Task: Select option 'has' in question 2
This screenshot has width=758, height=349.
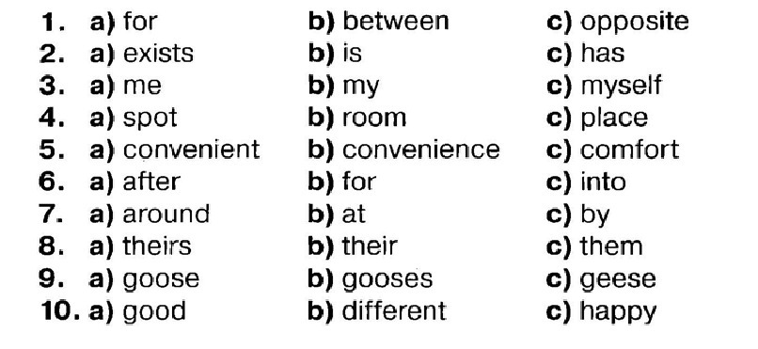Action: [x=602, y=54]
